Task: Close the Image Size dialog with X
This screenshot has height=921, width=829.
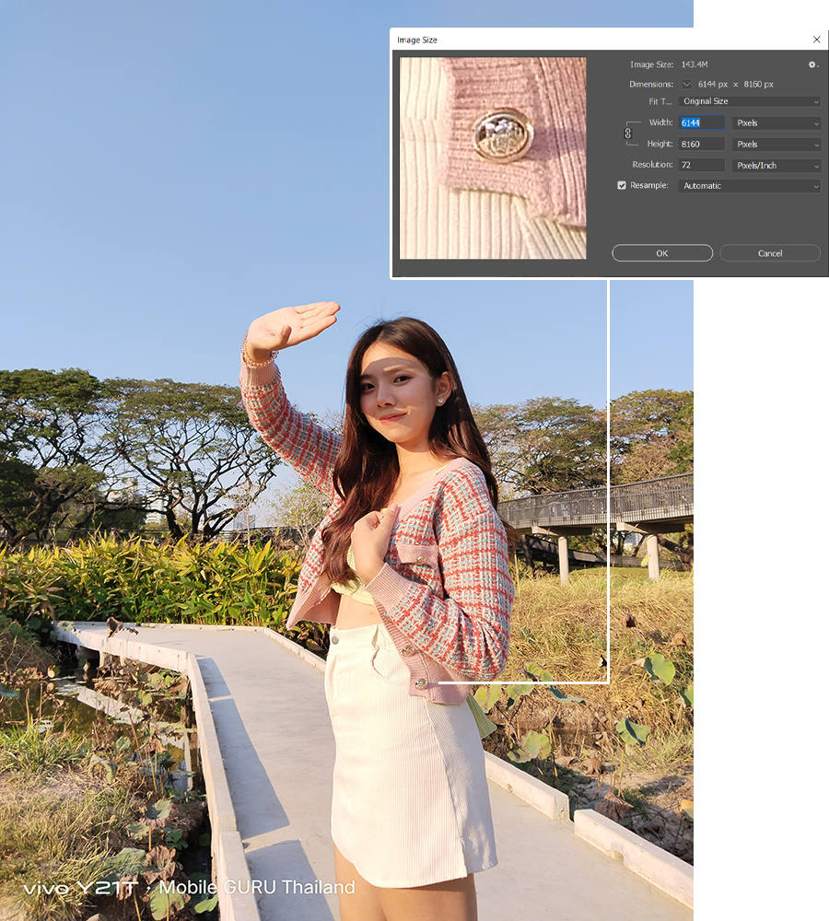Action: point(816,40)
